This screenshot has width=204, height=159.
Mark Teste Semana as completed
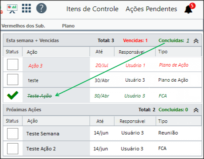12,134
